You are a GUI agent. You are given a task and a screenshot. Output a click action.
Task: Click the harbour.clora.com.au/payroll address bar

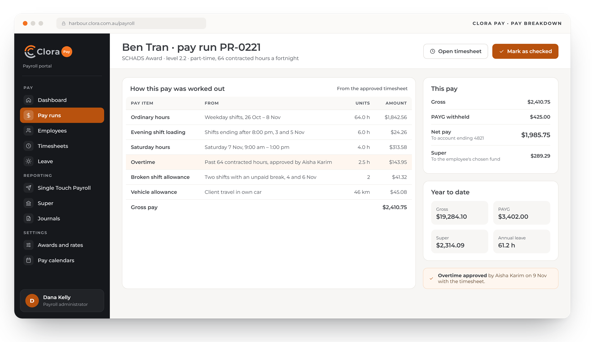(x=131, y=24)
